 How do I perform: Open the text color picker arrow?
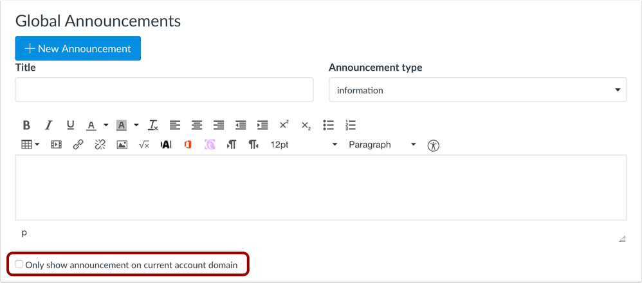pos(105,125)
